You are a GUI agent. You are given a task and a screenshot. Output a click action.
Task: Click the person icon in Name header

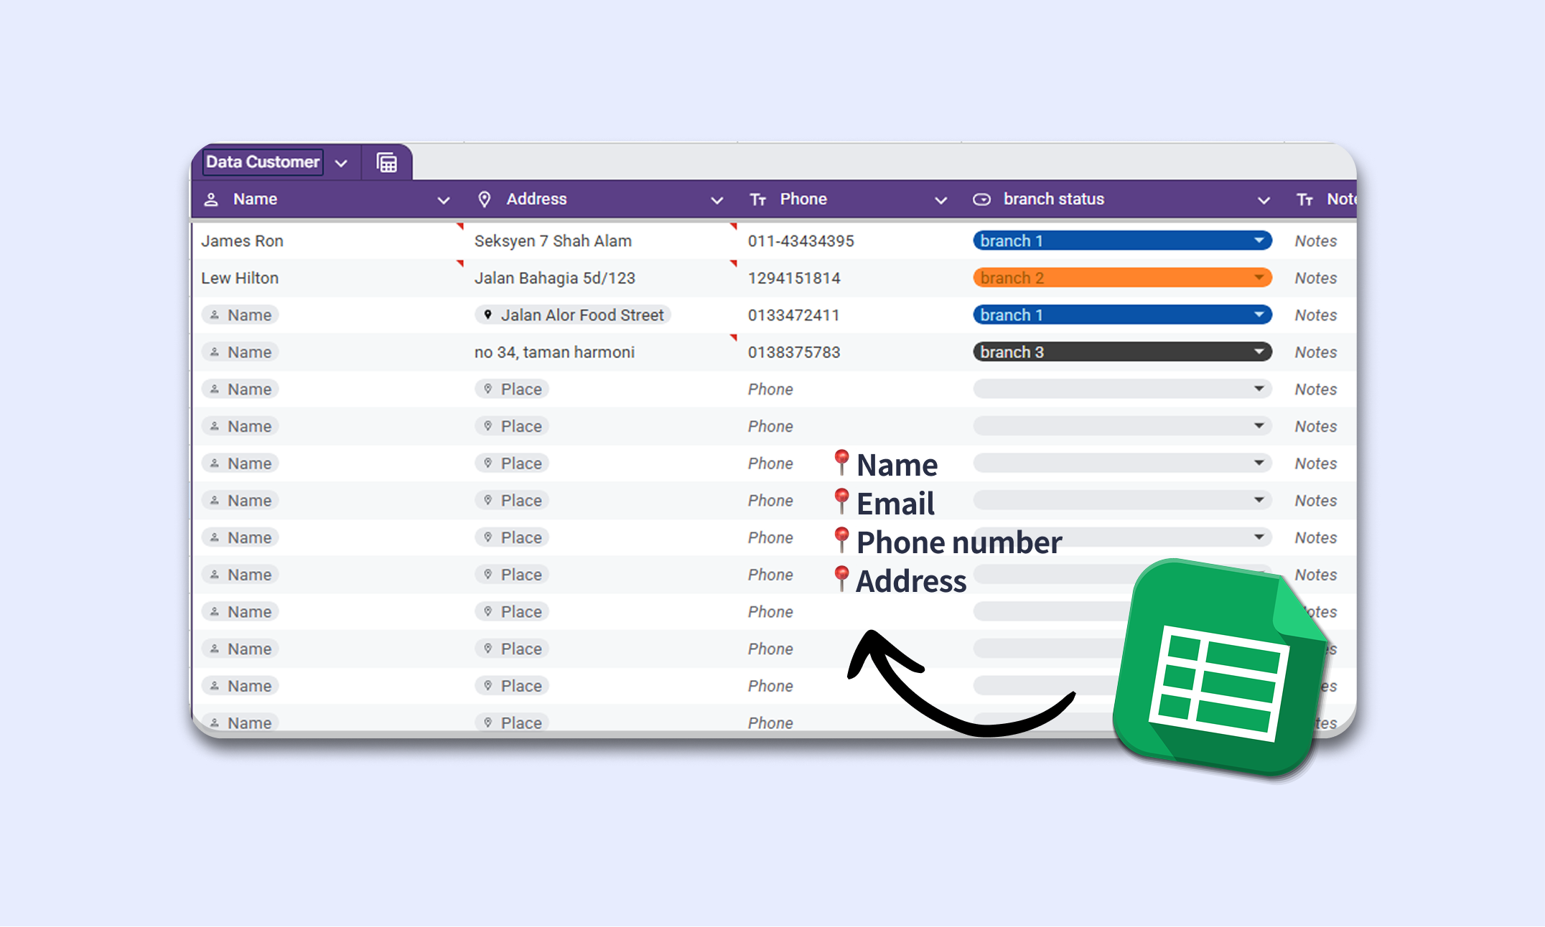[x=211, y=199]
